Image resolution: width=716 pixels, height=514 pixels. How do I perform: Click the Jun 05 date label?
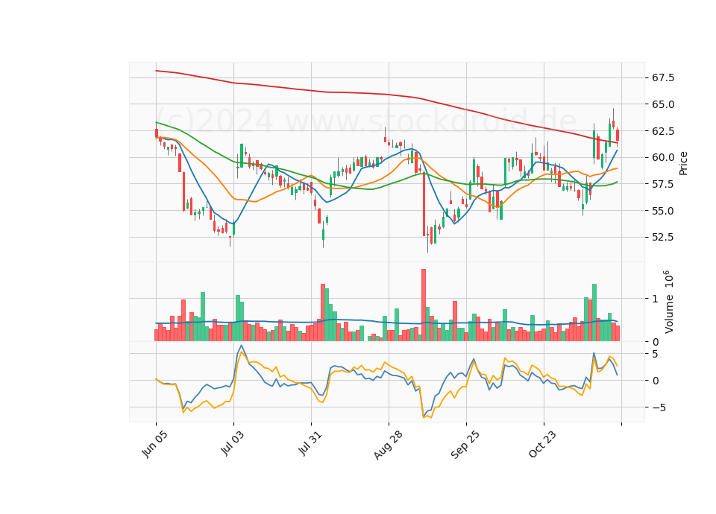pos(154,444)
